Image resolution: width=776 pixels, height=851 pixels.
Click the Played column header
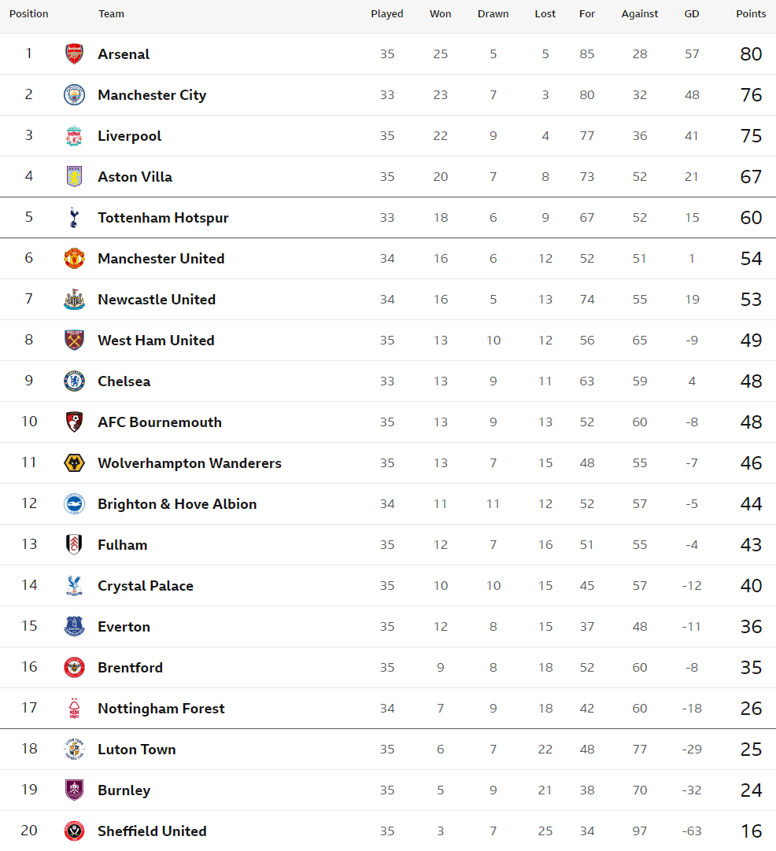coord(387,14)
